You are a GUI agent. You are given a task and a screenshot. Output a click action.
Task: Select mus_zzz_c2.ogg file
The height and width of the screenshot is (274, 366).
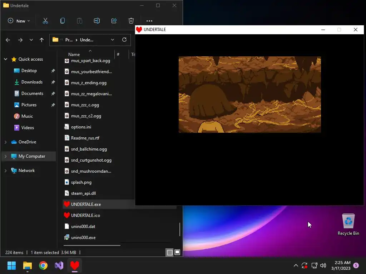(x=86, y=116)
